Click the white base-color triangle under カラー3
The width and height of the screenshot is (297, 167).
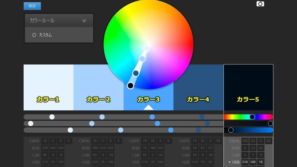tap(148, 107)
